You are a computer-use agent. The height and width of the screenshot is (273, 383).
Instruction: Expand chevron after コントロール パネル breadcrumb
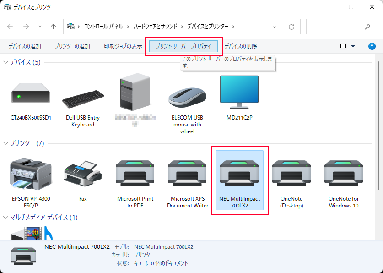(x=128, y=27)
